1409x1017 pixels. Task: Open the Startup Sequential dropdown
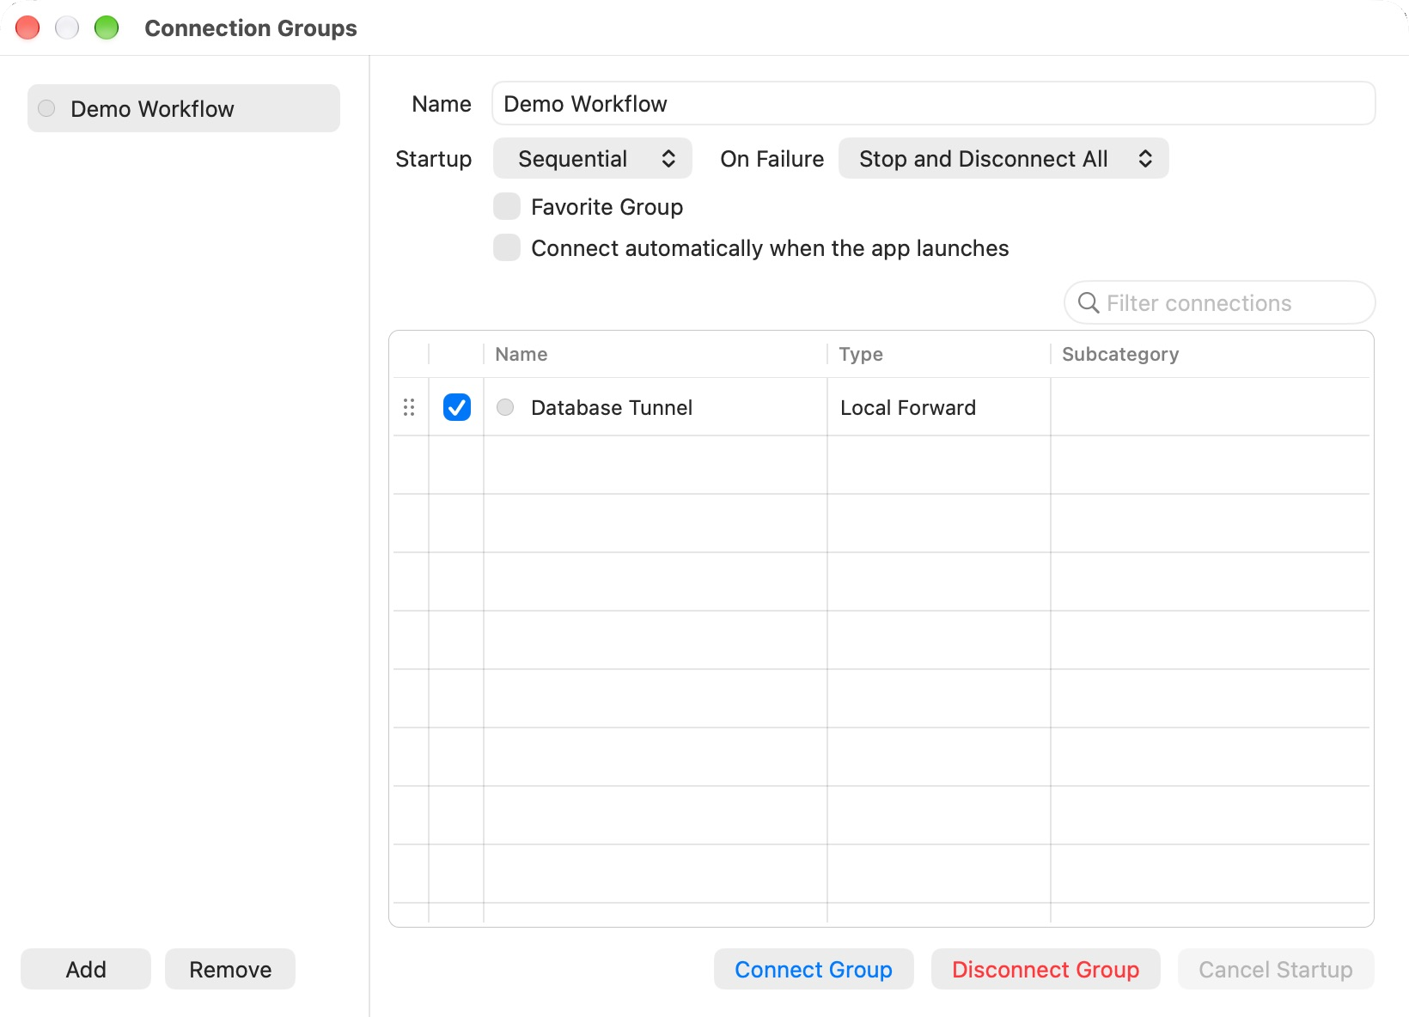click(593, 158)
